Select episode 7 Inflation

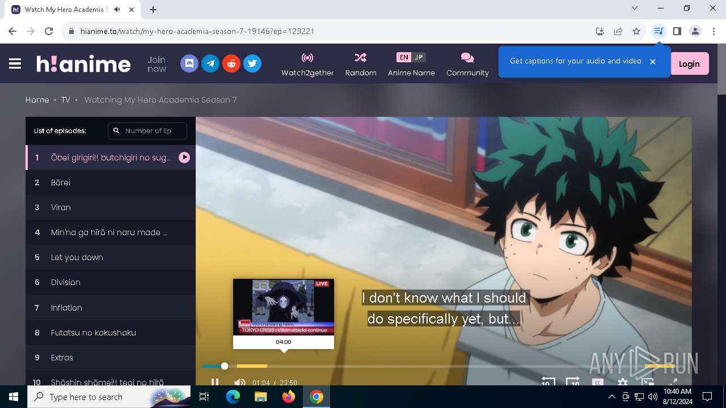(111, 308)
